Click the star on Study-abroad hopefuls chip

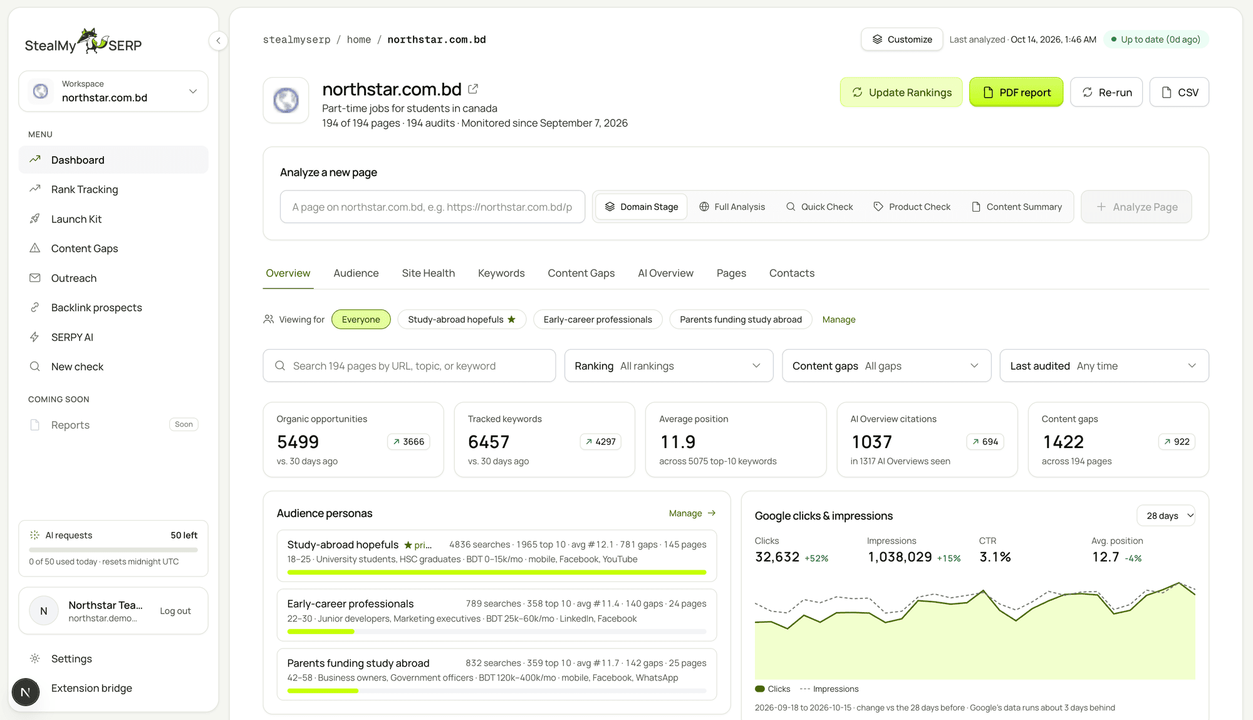pos(511,320)
